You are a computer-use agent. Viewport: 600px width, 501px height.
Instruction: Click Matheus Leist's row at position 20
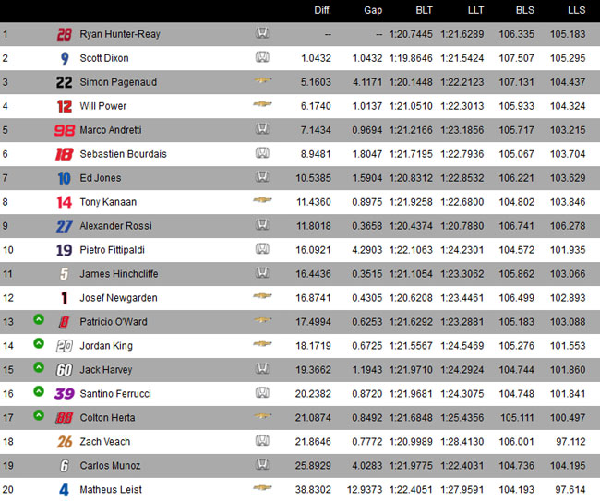[300, 490]
